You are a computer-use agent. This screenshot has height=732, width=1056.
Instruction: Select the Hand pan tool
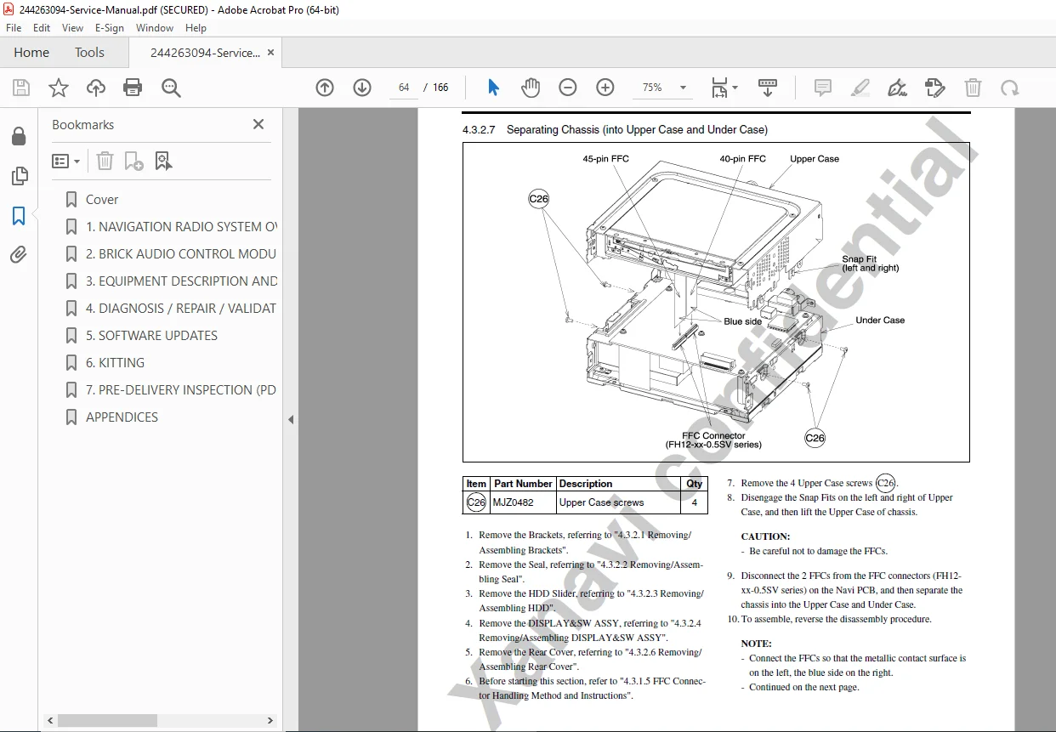pyautogui.click(x=531, y=88)
